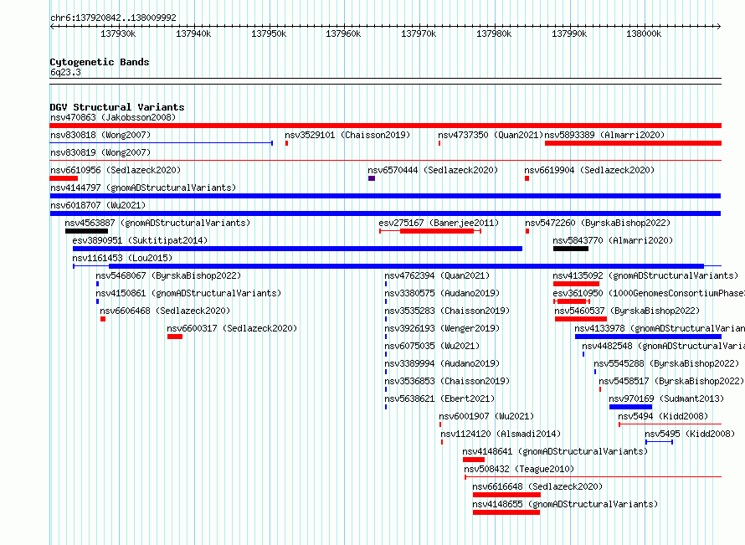Click esv3610950 1000Genomes red bar
This screenshot has width=745, height=545.
[x=572, y=301]
